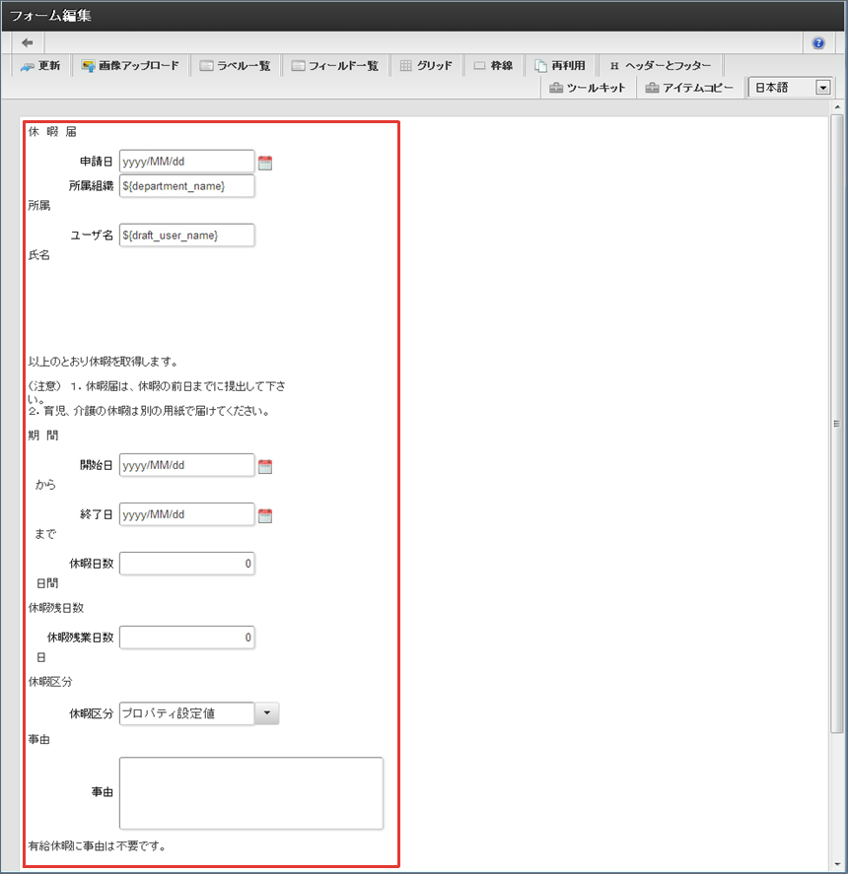Select the 所属 label
Screen dimensions: 848x874
(39, 206)
